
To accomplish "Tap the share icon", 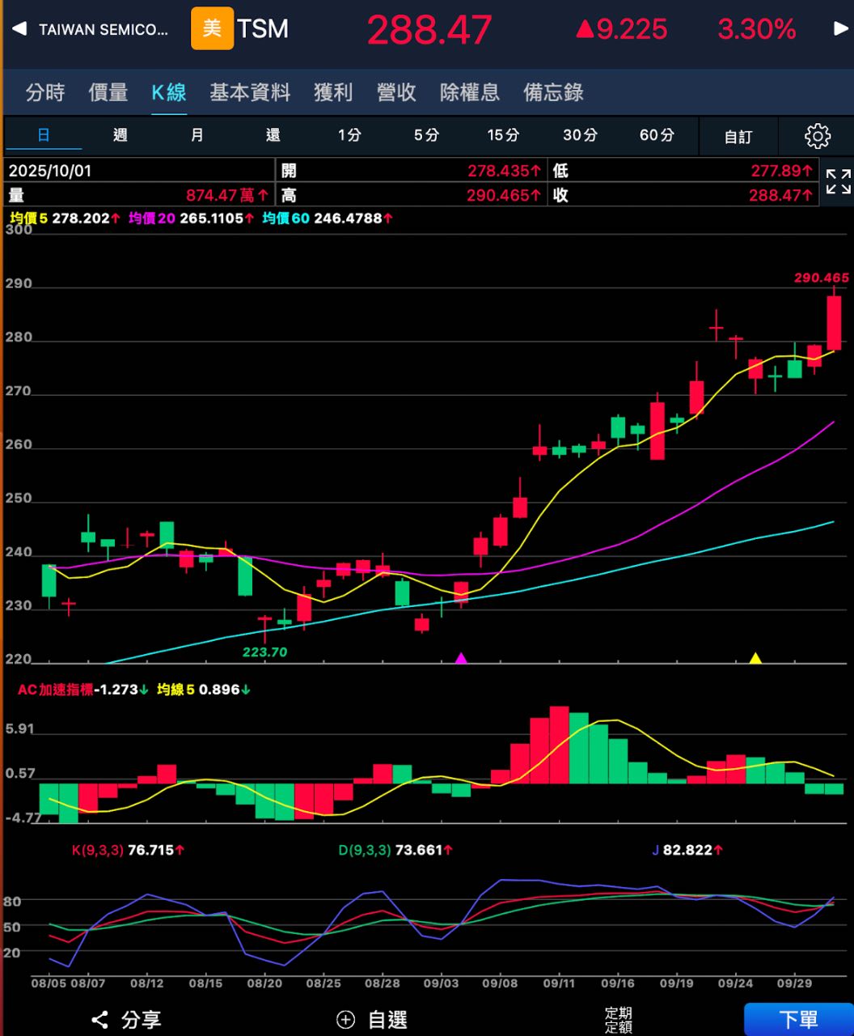I will click(99, 1020).
